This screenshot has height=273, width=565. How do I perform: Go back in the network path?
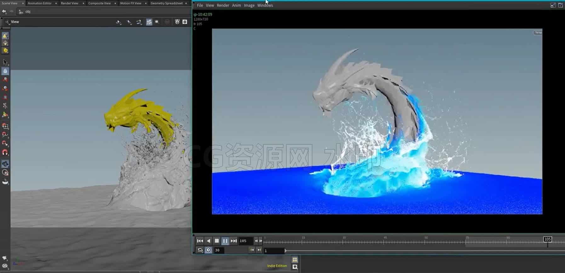point(4,12)
